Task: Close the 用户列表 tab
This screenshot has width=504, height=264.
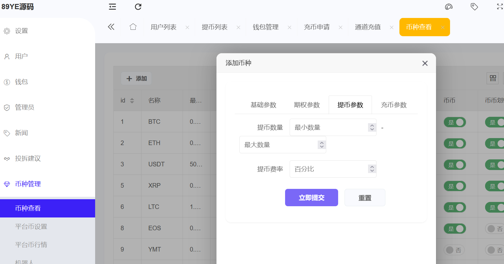Action: point(187,27)
